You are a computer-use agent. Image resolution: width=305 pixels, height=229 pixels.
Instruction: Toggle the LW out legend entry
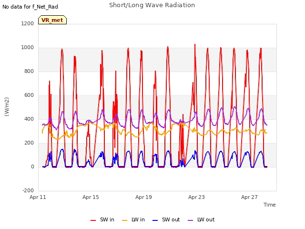[201, 219]
